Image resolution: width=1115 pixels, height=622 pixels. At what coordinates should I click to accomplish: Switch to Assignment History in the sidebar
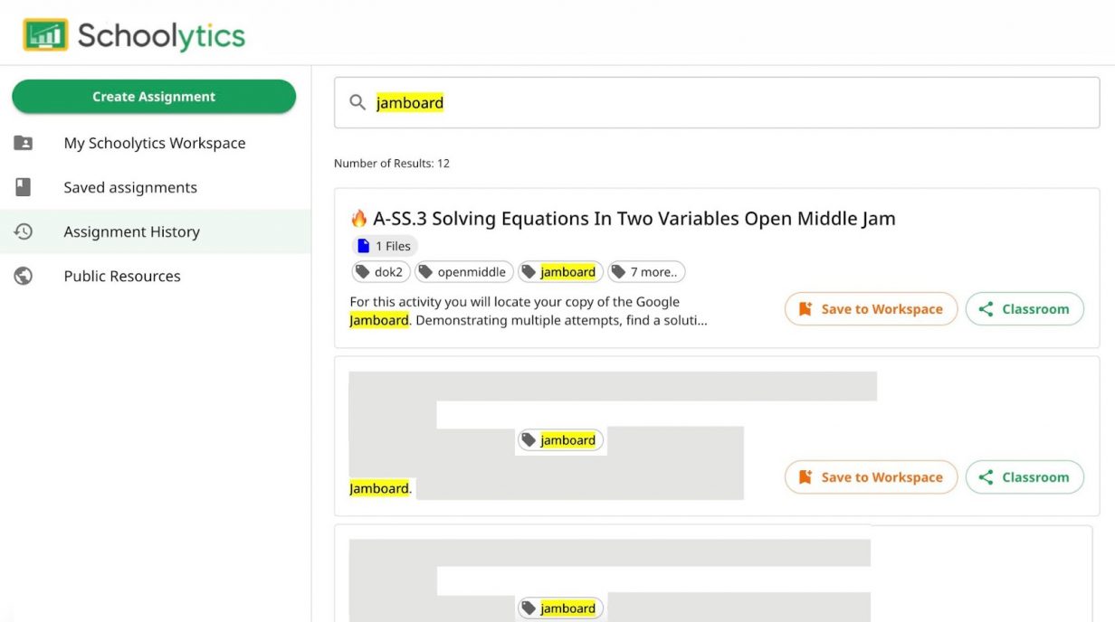[131, 231]
